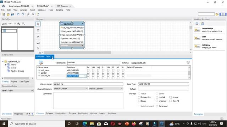Image resolution: width=227 pixels, height=127 pixels.
Task: Select the new note tool
Action: point(38,48)
